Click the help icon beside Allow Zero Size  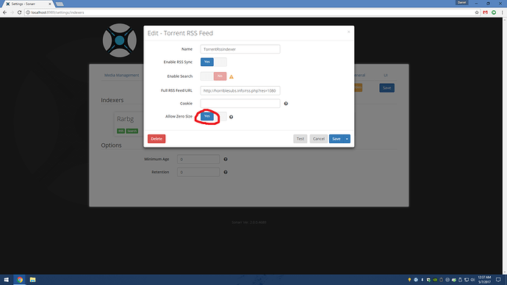pos(231,117)
